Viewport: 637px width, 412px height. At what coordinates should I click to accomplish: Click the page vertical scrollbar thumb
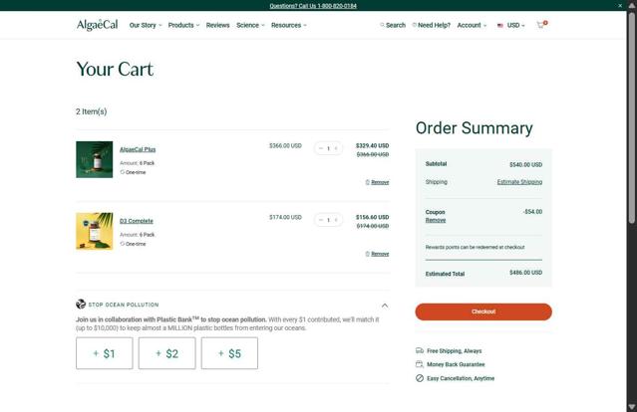point(632,117)
